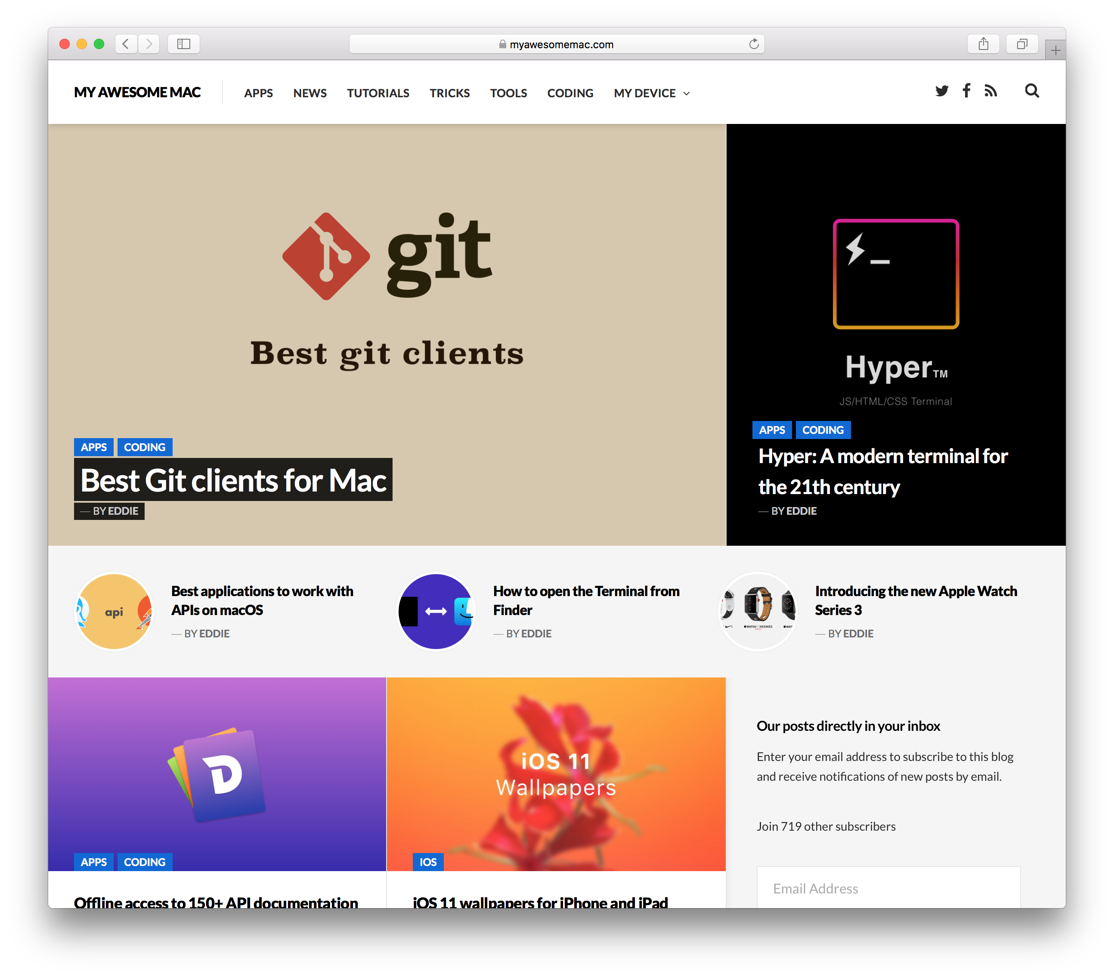Toggle the Safari sidebar button
1114x977 pixels.
184,44
